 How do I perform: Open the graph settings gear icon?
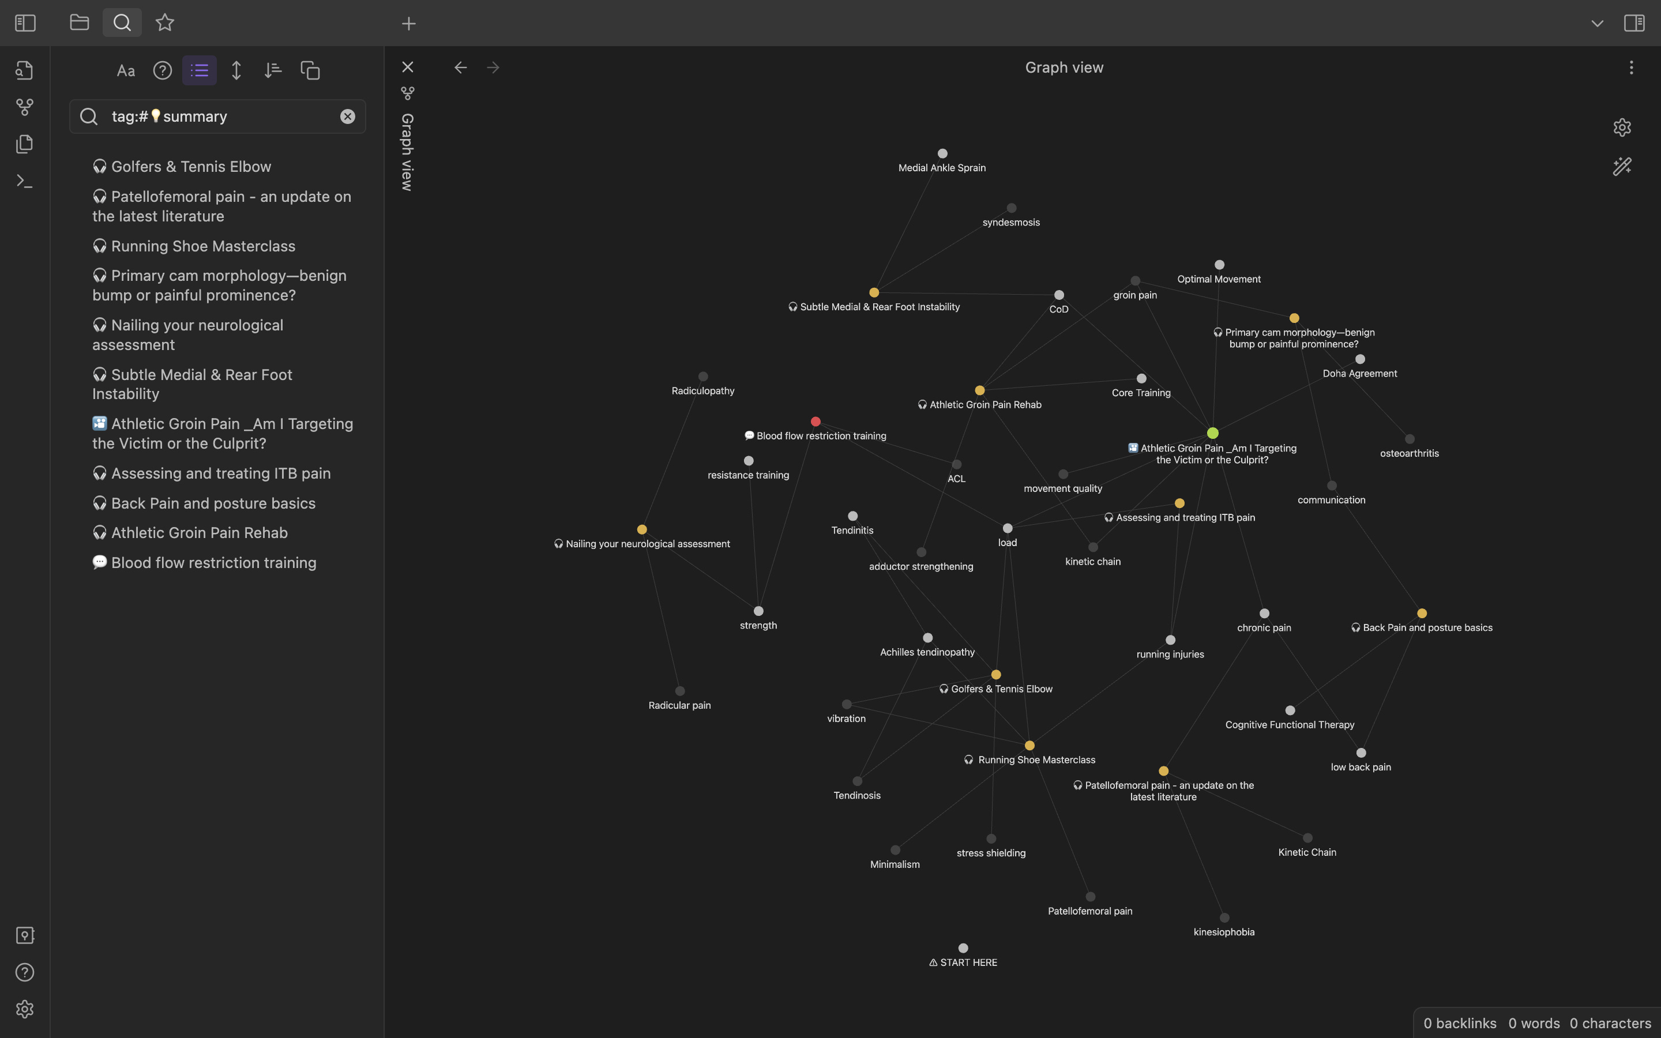click(1622, 127)
